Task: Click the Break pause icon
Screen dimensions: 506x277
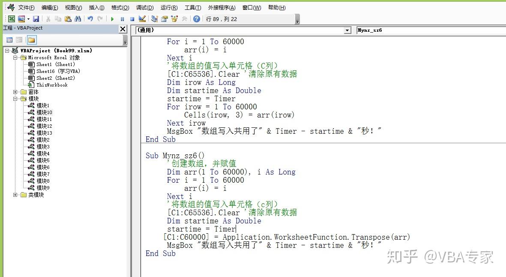Action: click(x=122, y=19)
